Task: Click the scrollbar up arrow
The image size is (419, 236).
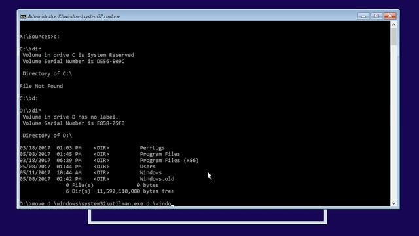Action: pyautogui.click(x=393, y=24)
